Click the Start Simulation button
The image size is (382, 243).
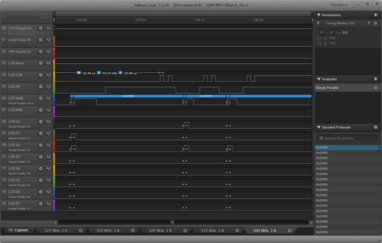point(23,17)
